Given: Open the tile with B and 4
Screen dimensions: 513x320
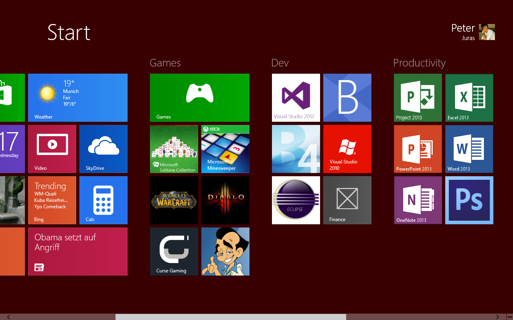Looking at the screenshot, I should pos(296,149).
